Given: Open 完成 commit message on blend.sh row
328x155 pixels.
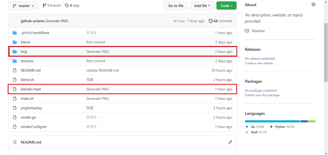Looking at the screenshot, I should (x=90, y=80).
